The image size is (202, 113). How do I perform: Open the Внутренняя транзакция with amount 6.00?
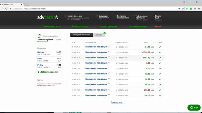point(96,68)
